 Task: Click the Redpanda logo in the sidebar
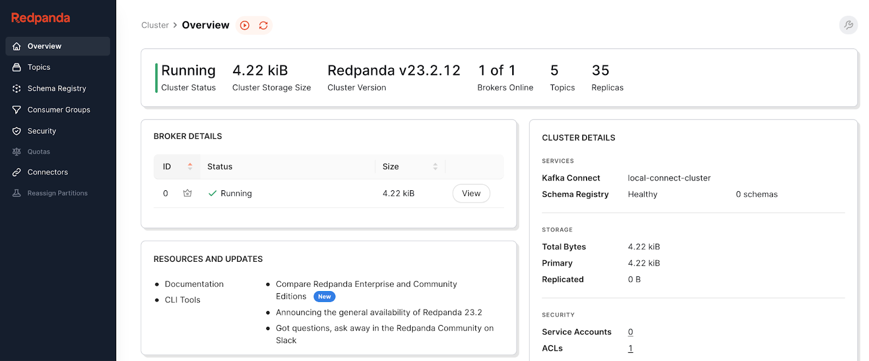(x=41, y=18)
